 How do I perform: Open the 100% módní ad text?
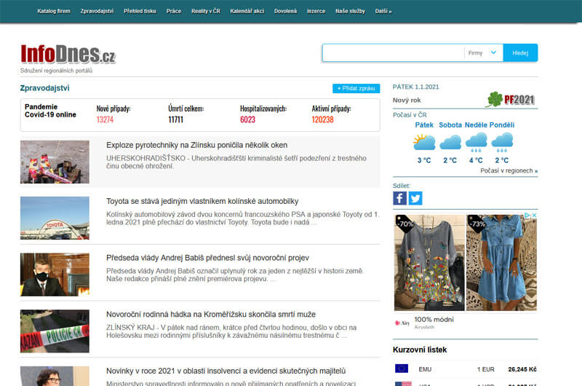tap(434, 320)
